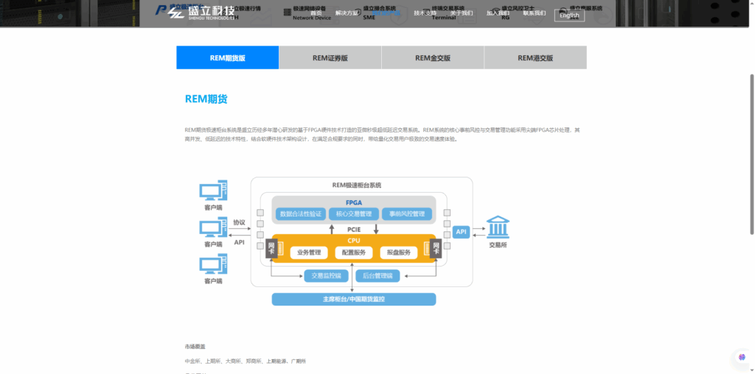The image size is (755, 374).
Task: Open the 联系我们 navigation item
Action: [x=535, y=13]
